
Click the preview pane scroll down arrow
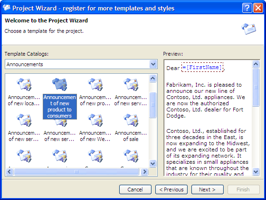pyautogui.click(x=256, y=171)
